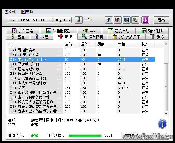Switch to the 文件夹占用率 tab
The height and width of the screenshot is (143, 175).
click(x=127, y=37)
